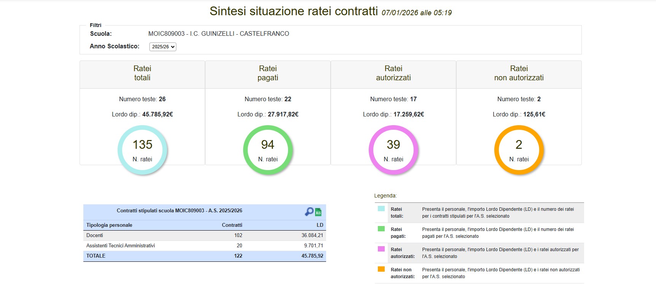The height and width of the screenshot is (285, 656).
Task: Select the Ratei non autorizzati card header
Action: point(519,73)
